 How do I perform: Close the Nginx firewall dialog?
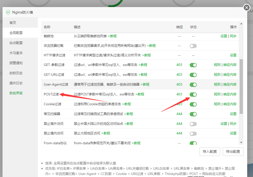click(x=247, y=8)
